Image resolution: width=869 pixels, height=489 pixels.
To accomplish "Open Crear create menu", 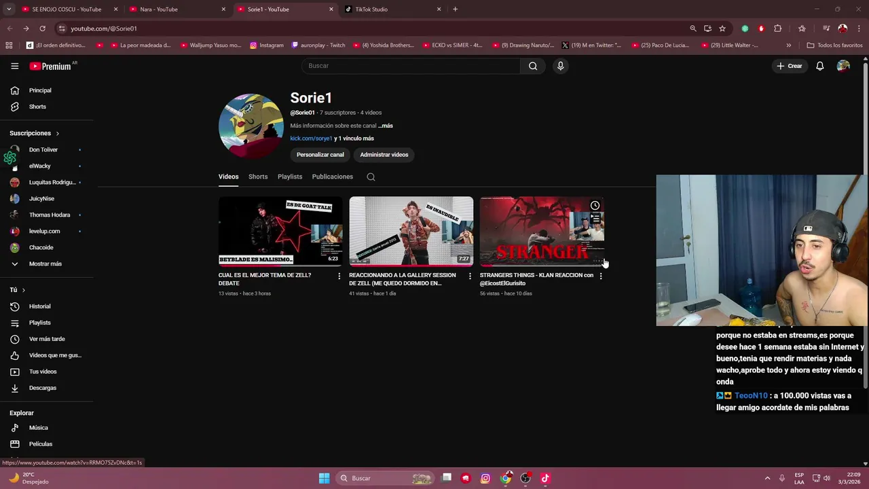I will point(790,66).
